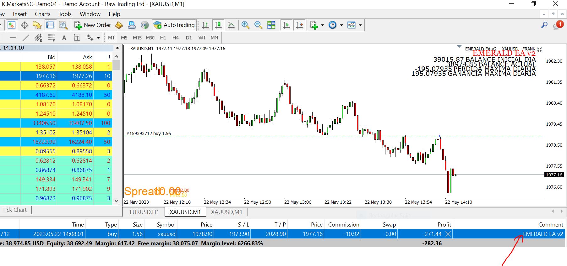This screenshot has width=567, height=266.
Task: Click the New Order button
Action: (93, 25)
